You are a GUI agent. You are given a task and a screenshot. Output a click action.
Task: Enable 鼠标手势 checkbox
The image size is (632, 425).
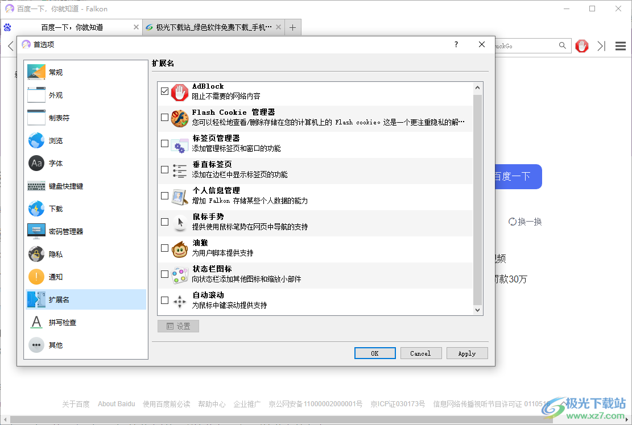(x=164, y=222)
